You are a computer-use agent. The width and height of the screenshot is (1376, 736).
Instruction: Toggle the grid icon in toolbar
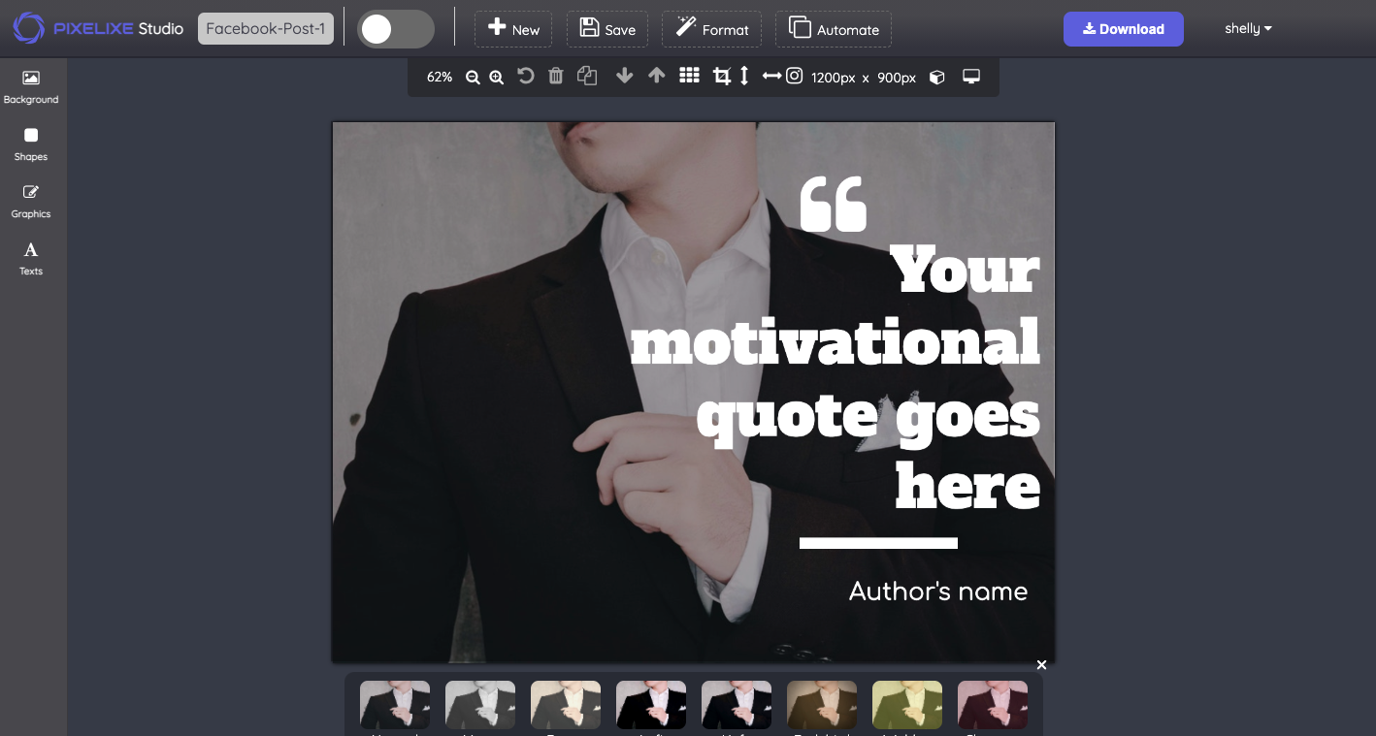click(x=689, y=76)
